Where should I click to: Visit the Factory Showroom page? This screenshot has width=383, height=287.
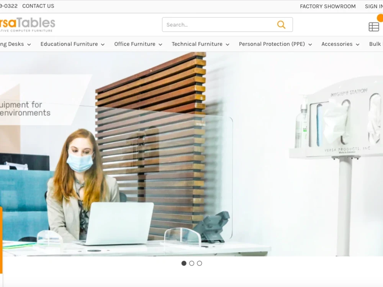click(x=327, y=6)
